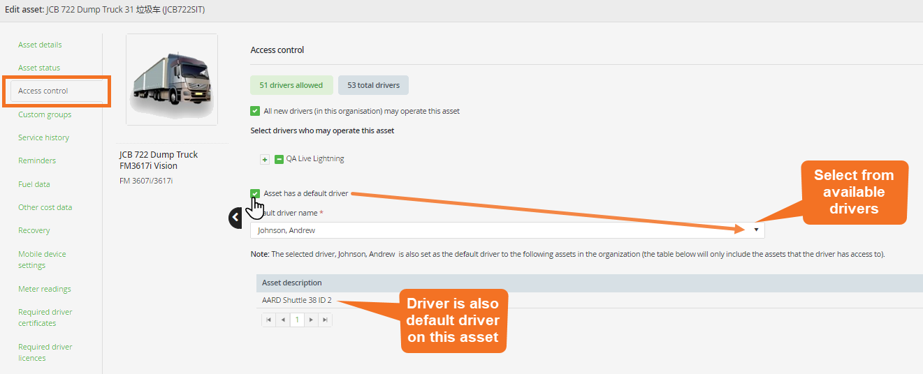
Task: Go to previous page of asset table
Action: coord(282,320)
